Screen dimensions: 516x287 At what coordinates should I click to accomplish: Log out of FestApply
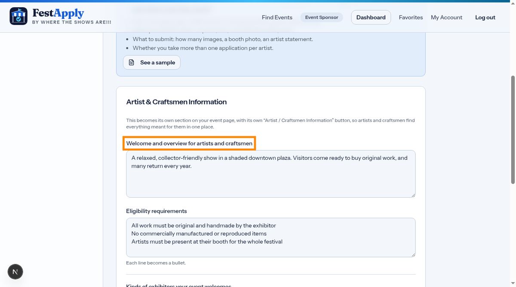[x=485, y=18]
